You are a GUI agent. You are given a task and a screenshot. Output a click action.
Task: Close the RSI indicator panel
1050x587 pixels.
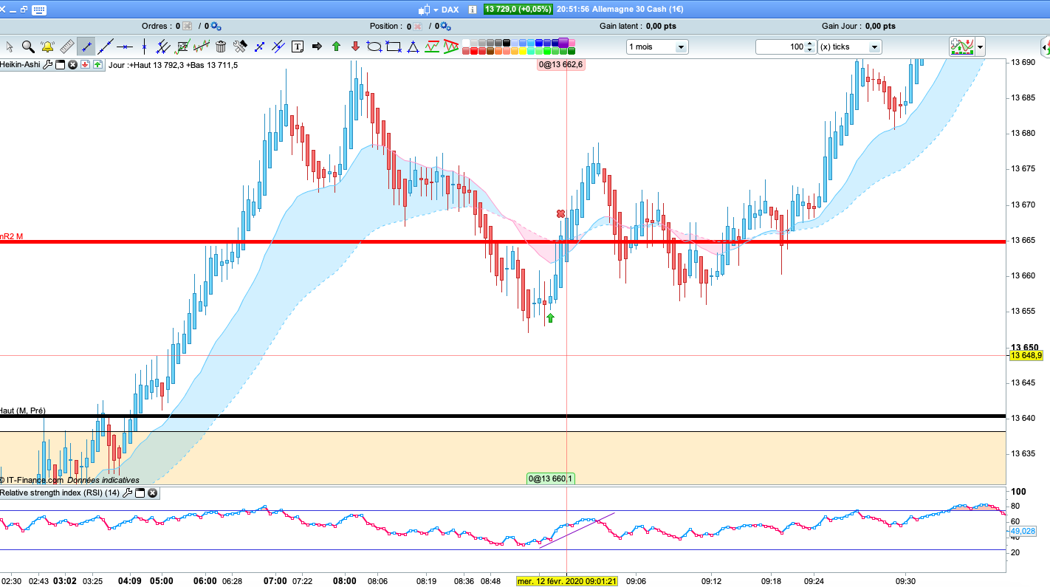[x=153, y=492]
